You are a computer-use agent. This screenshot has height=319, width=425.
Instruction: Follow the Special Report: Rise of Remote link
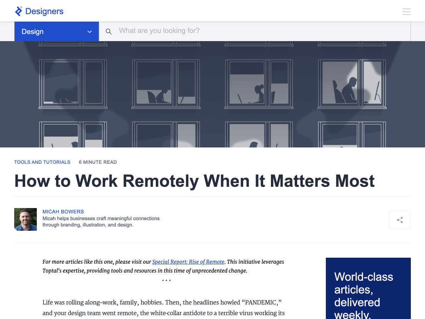pos(188,262)
